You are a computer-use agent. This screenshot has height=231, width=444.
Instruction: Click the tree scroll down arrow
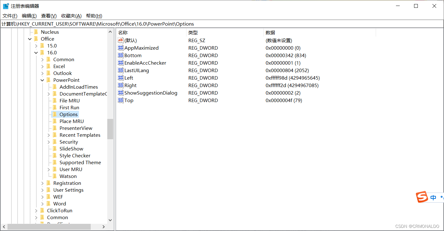click(x=110, y=220)
